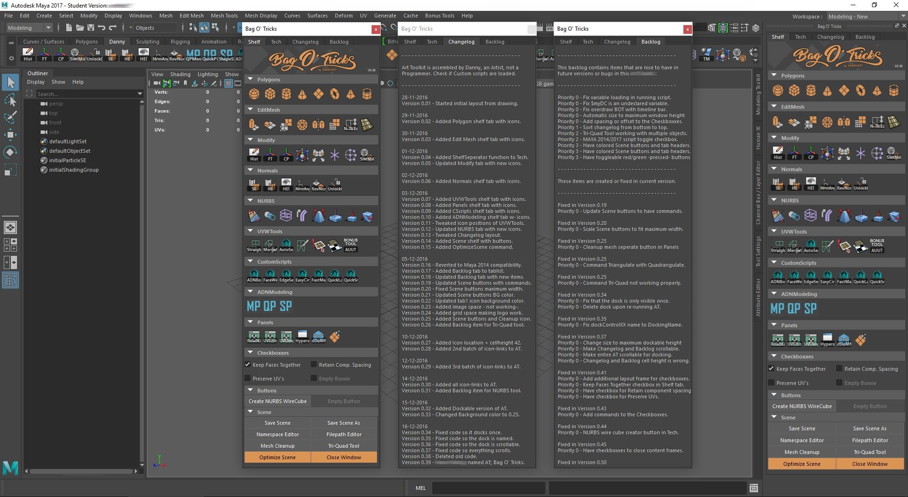The image size is (908, 497).
Task: Enable Preserve UV's in floating Shelf window
Action: tap(247, 378)
